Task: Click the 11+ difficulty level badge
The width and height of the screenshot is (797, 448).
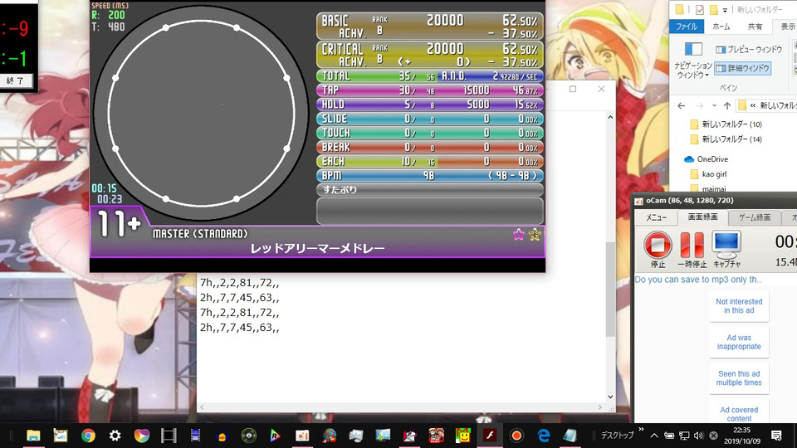Action: tap(119, 224)
